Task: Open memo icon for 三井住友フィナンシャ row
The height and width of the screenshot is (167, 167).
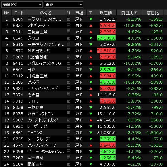Action: tap(68, 44)
